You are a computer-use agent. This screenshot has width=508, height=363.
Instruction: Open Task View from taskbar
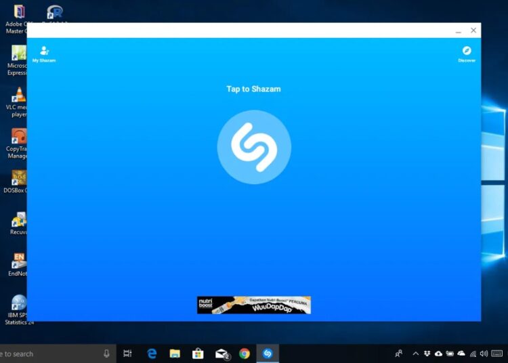coord(127,354)
